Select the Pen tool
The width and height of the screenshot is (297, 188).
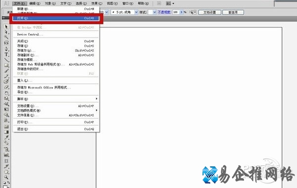click(6, 49)
